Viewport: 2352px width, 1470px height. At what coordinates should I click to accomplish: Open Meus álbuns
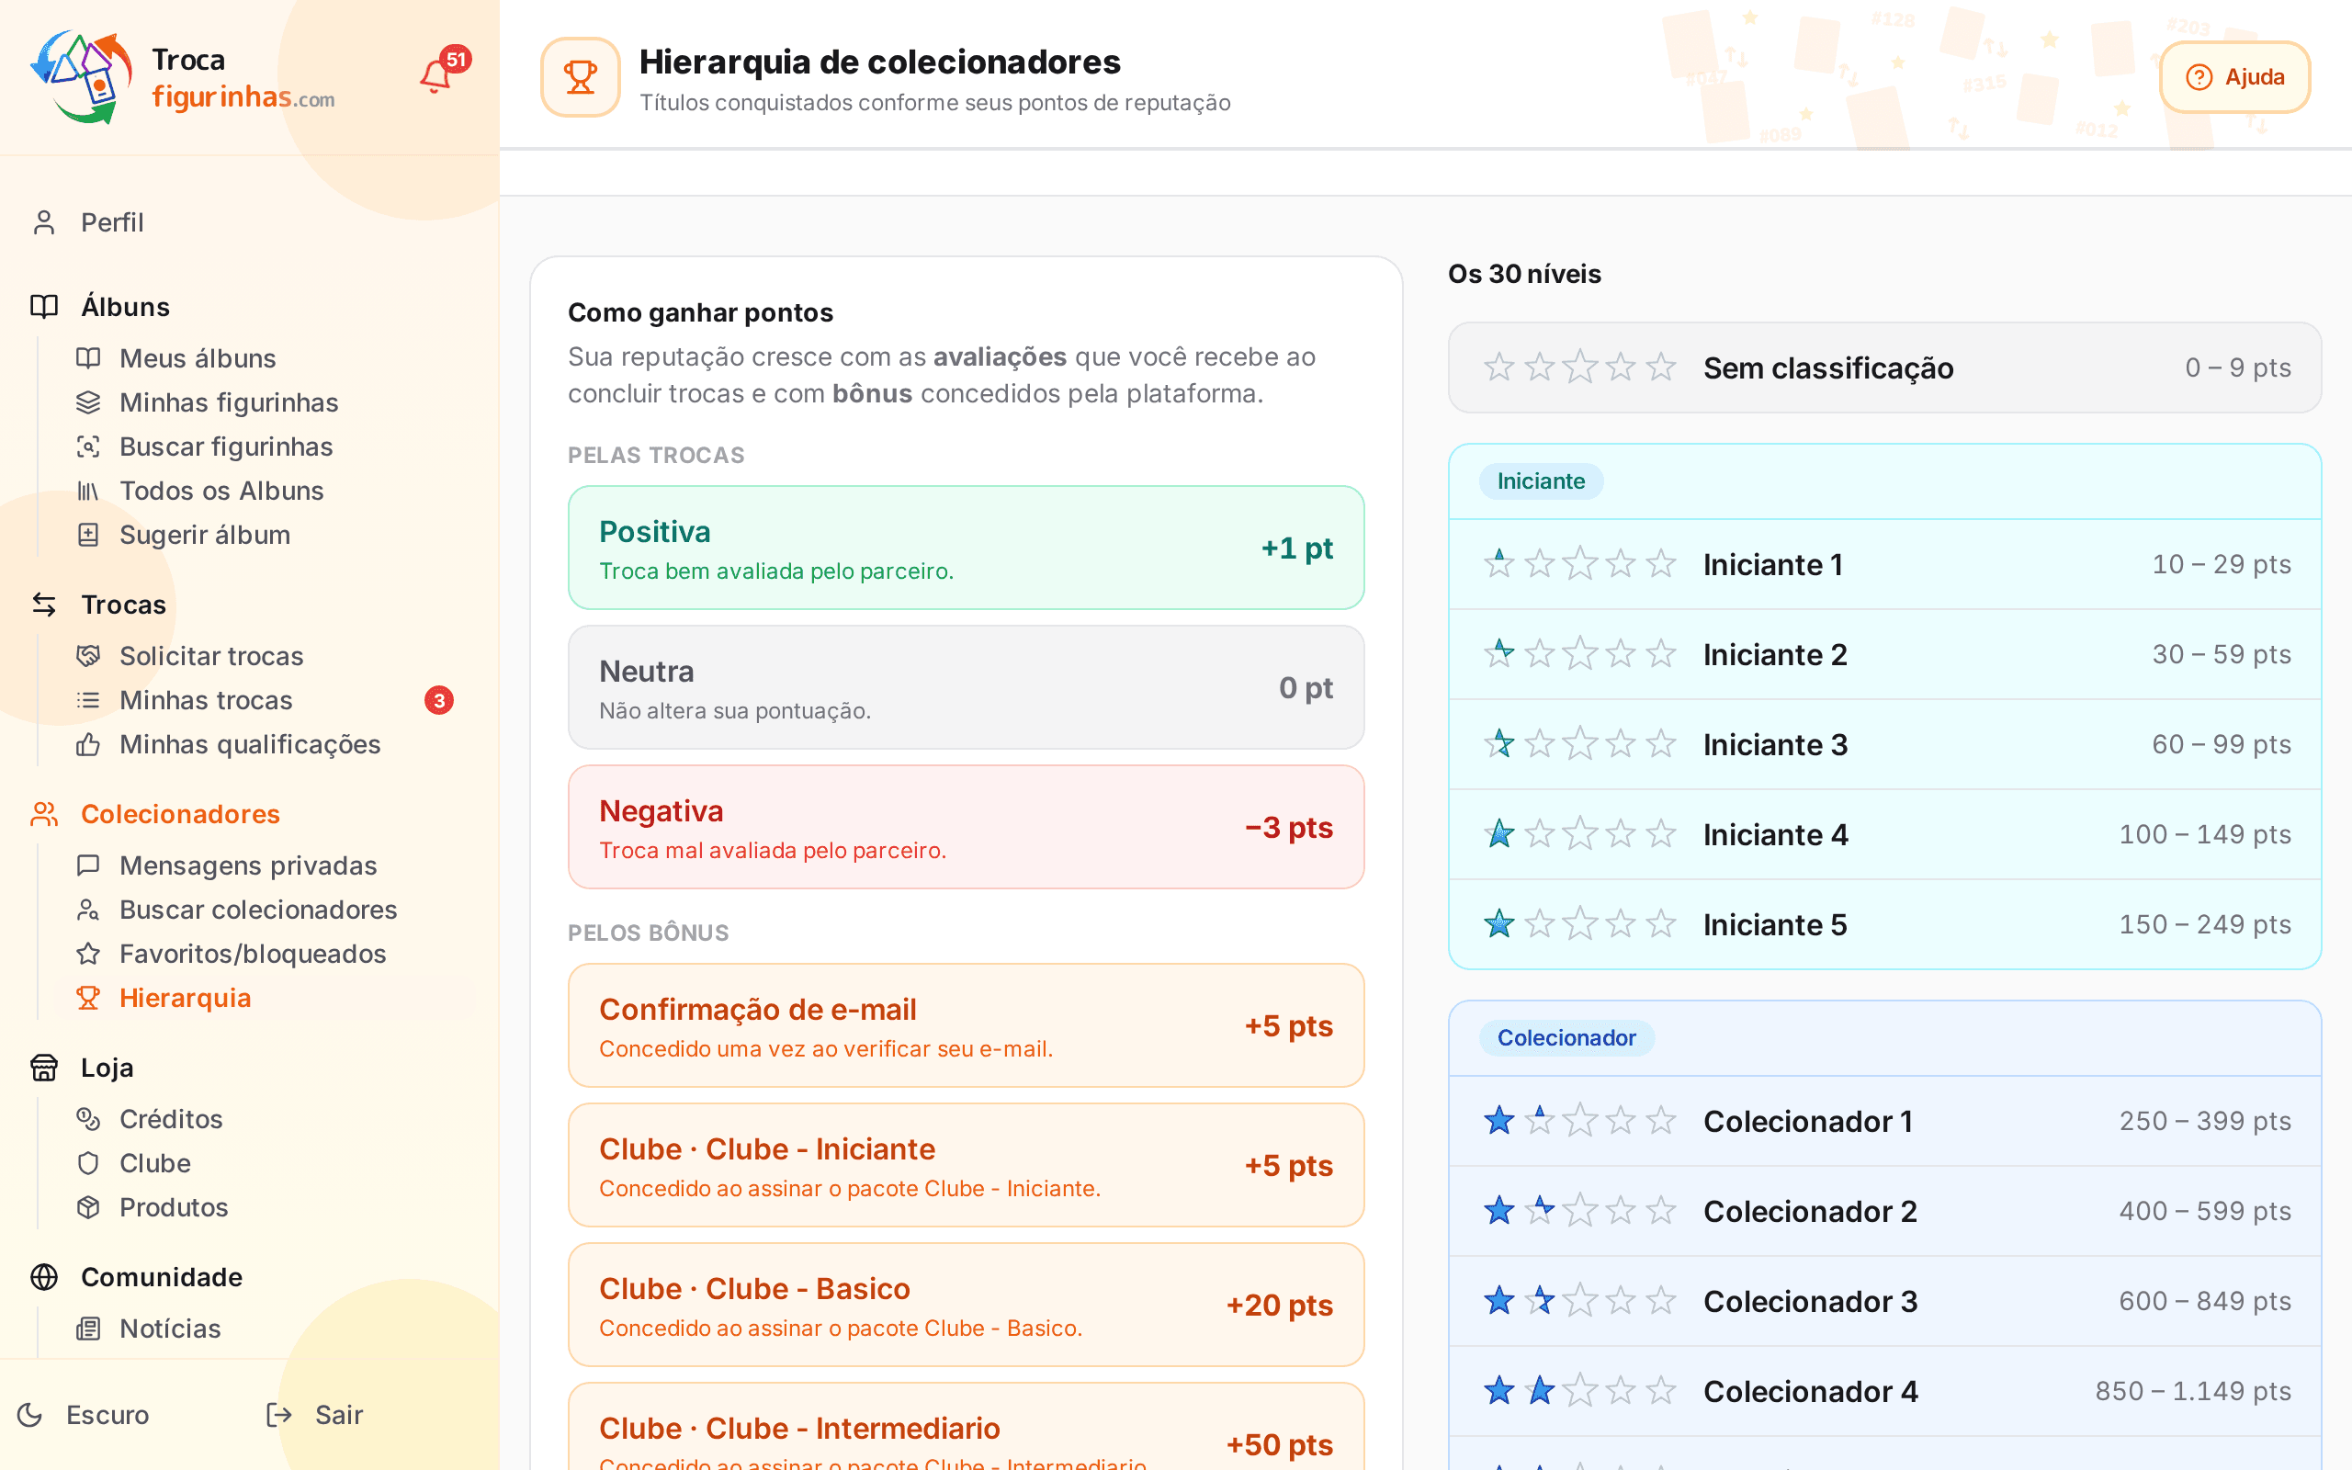click(198, 357)
